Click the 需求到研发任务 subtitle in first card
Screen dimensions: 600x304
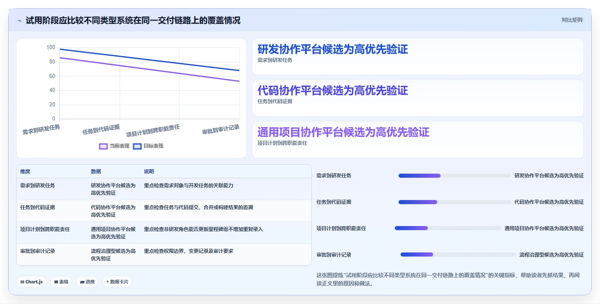coord(275,60)
